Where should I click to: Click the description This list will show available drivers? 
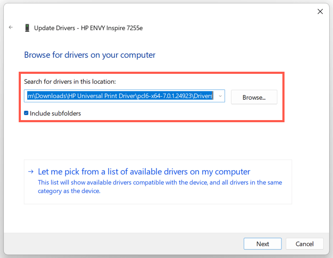[160, 182]
